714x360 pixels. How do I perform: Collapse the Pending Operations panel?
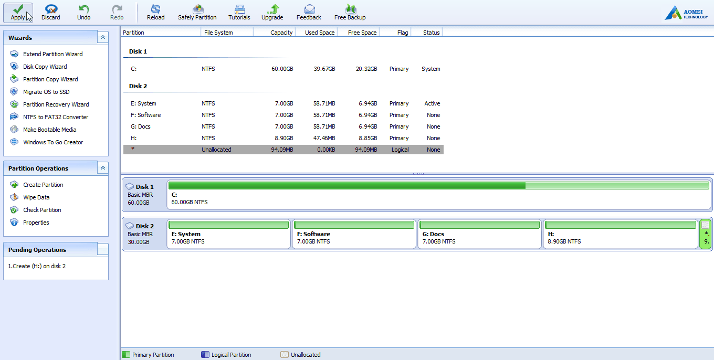click(x=103, y=249)
